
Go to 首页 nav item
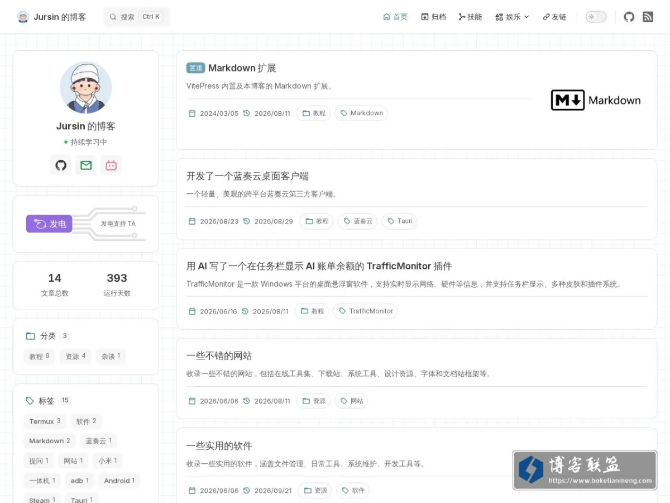tap(395, 17)
